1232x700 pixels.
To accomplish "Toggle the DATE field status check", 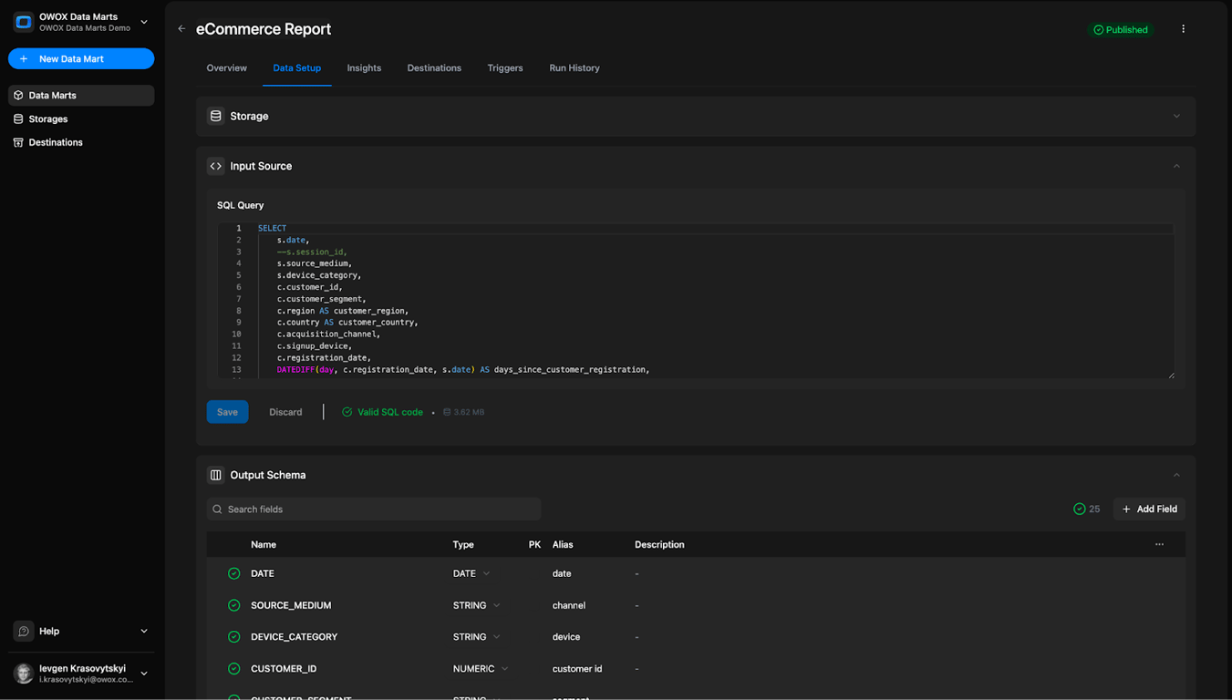I will click(234, 573).
